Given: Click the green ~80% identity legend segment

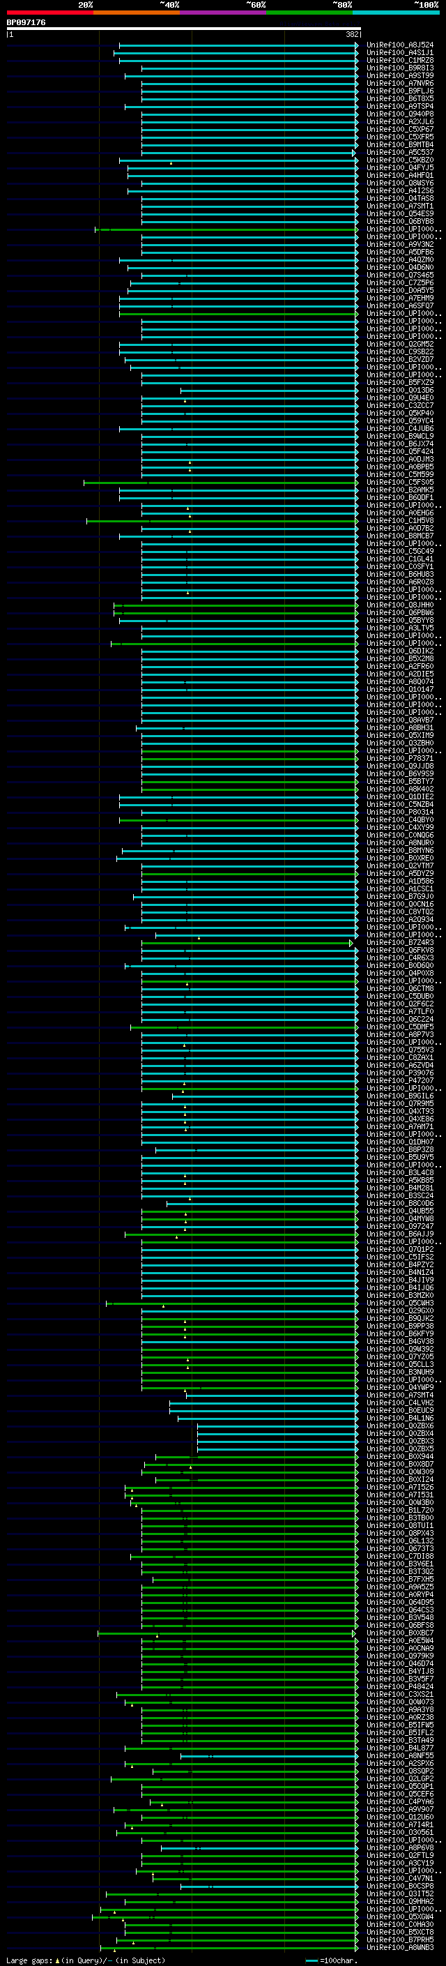Looking at the screenshot, I should (309, 13).
